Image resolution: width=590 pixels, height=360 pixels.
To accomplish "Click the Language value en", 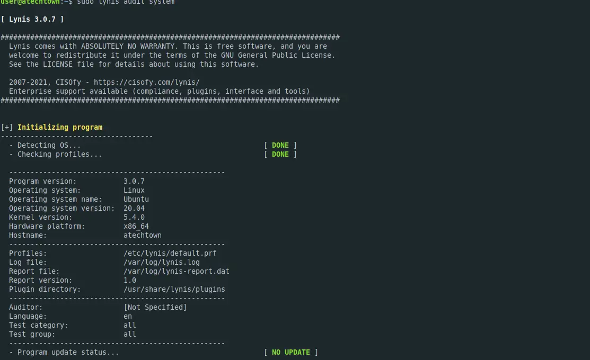I will click(x=128, y=317).
